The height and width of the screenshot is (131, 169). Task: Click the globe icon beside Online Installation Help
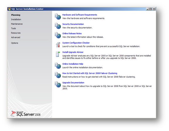(x=58, y=66)
